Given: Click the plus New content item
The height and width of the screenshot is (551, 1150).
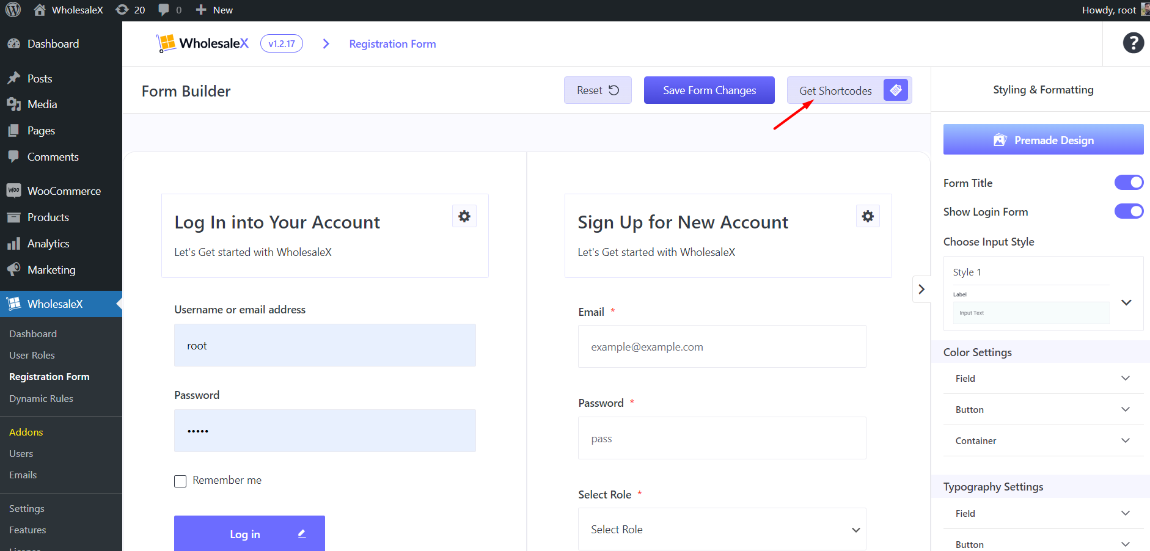Looking at the screenshot, I should (214, 10).
